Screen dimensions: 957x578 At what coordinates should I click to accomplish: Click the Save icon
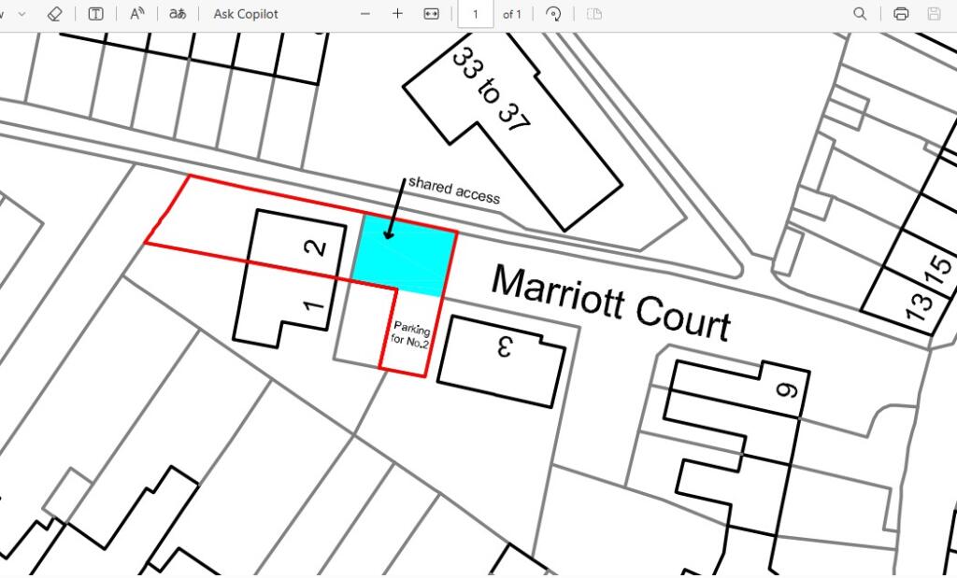coord(934,14)
